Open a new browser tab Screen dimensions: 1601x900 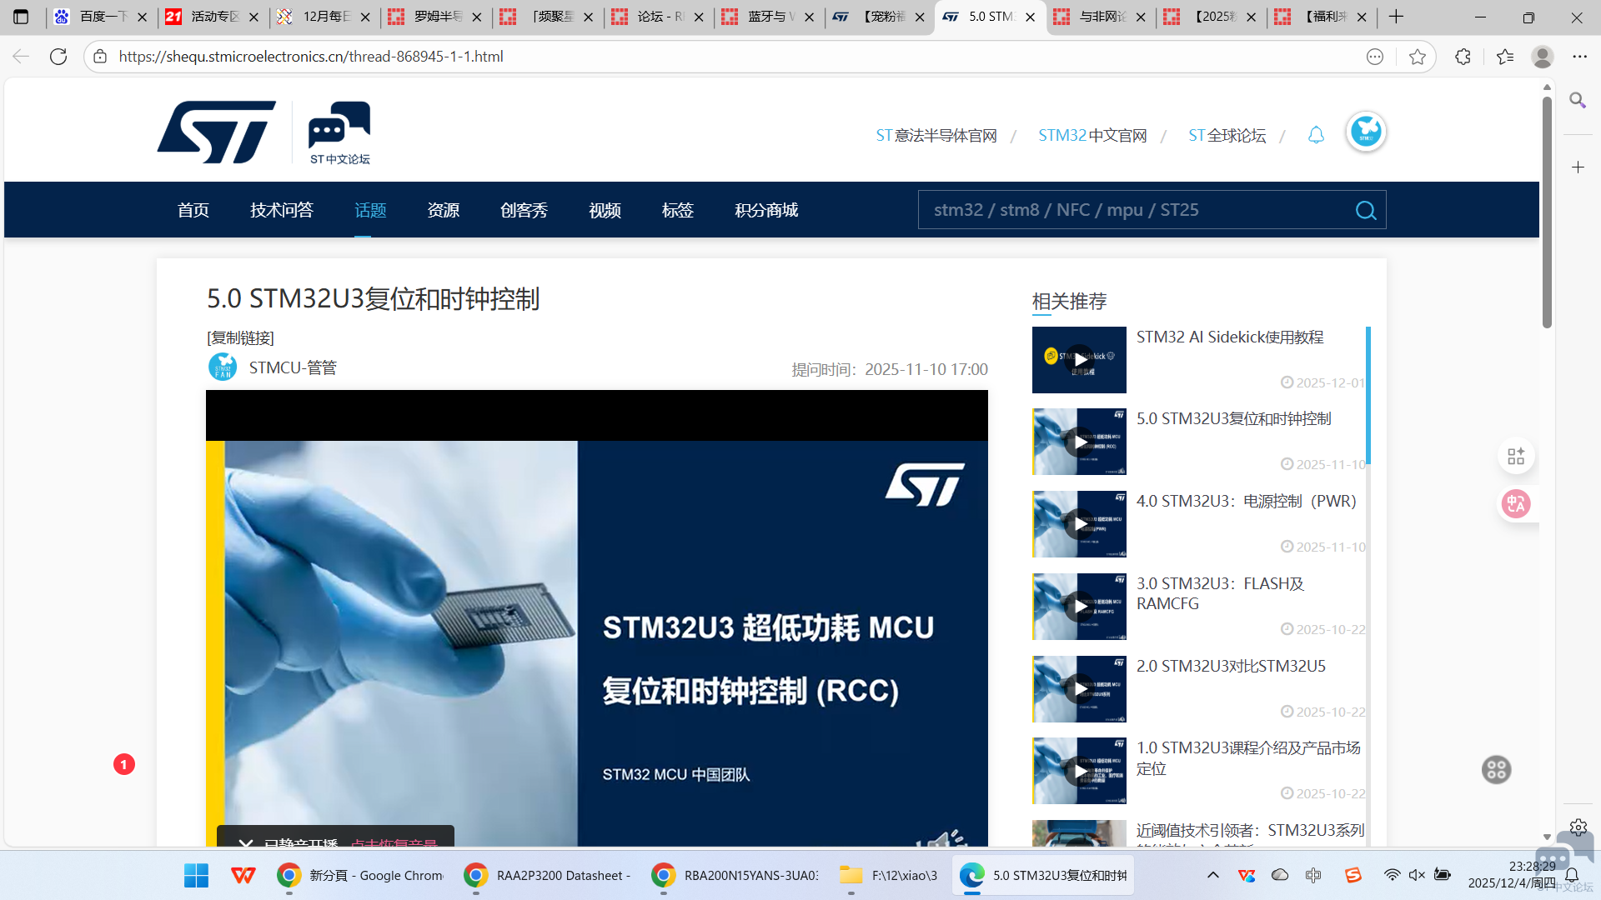pos(1397,17)
